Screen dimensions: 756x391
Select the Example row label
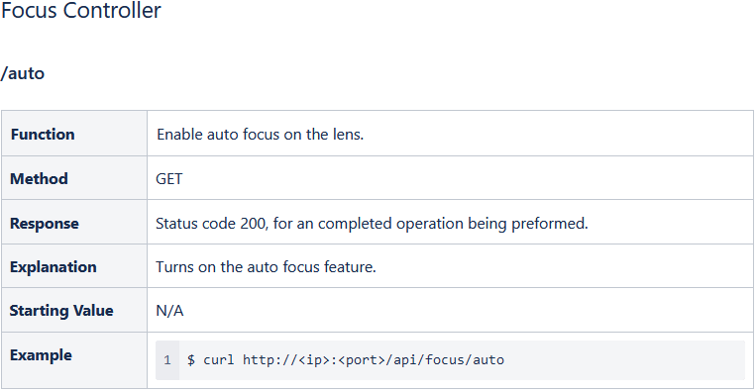point(41,355)
